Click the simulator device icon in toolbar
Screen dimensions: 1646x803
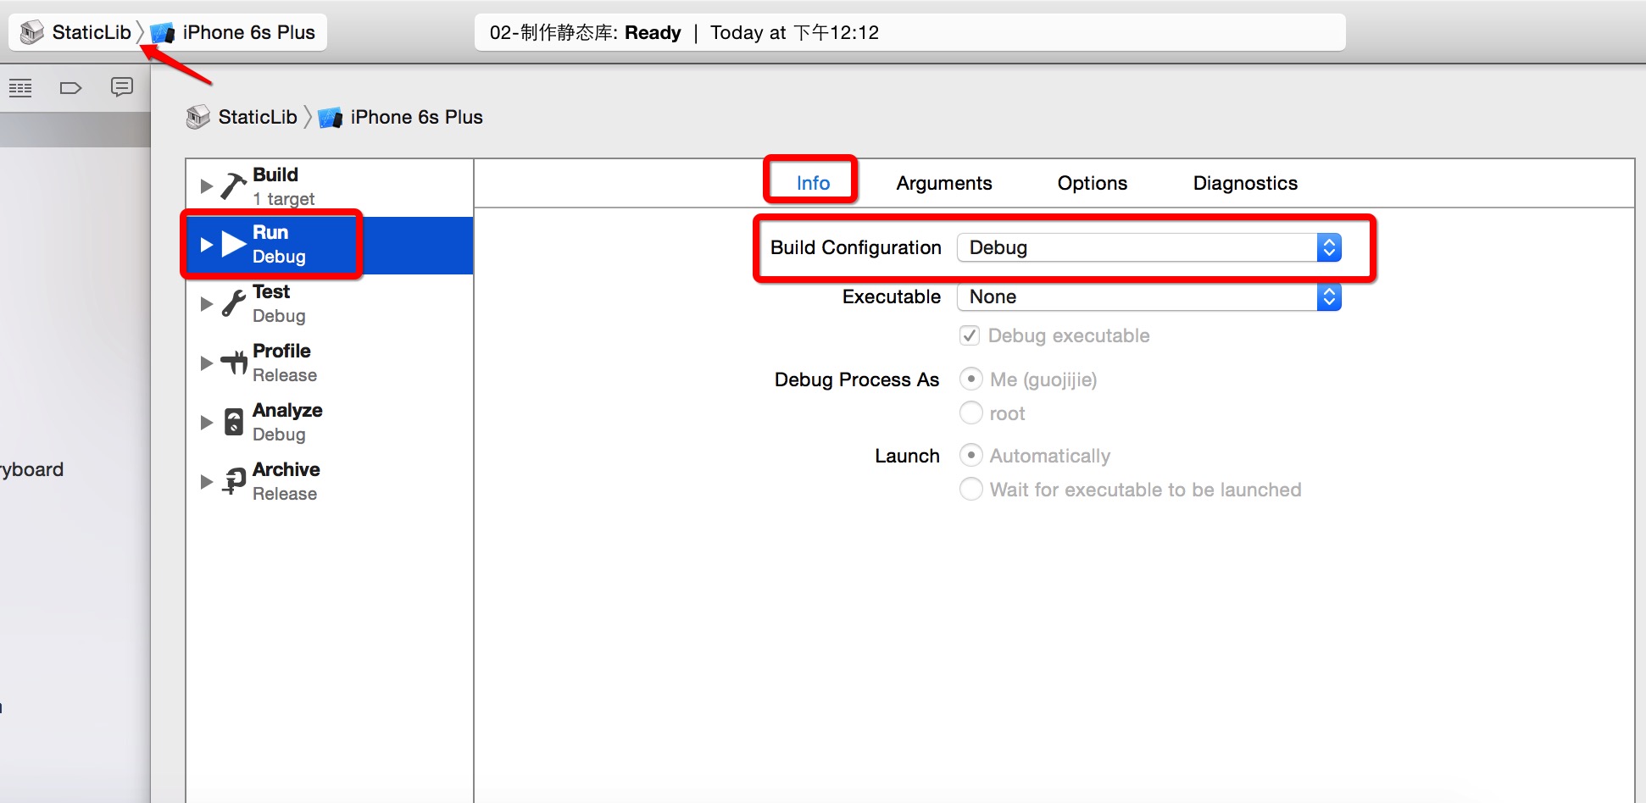click(163, 33)
